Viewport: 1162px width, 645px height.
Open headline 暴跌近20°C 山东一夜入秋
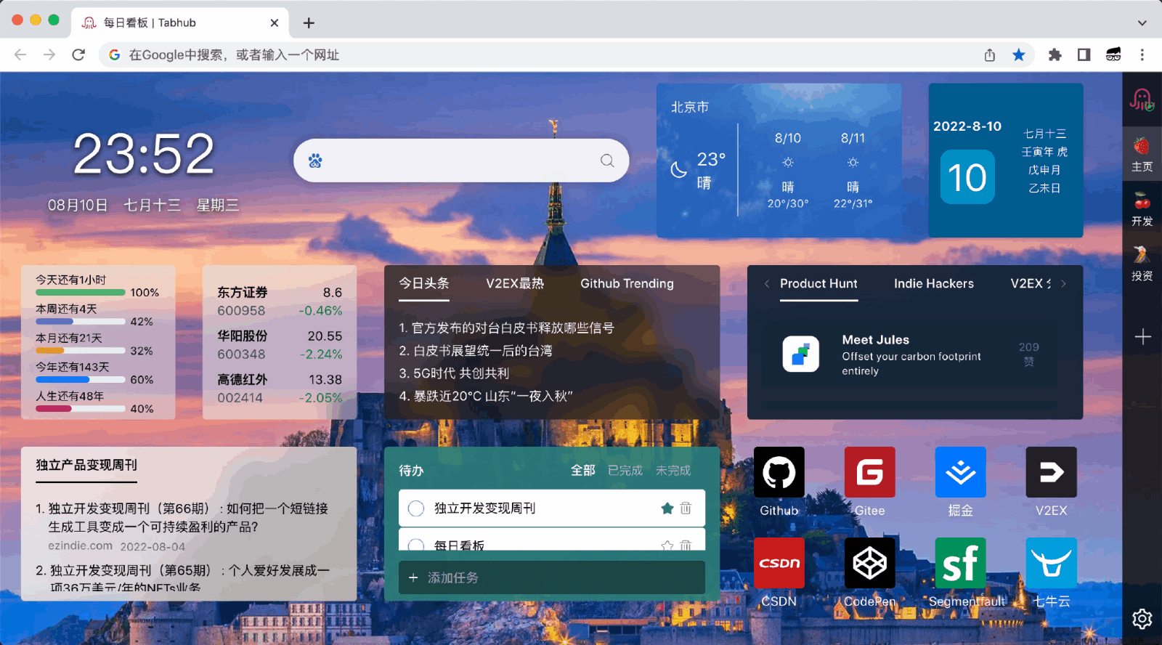pos(486,396)
